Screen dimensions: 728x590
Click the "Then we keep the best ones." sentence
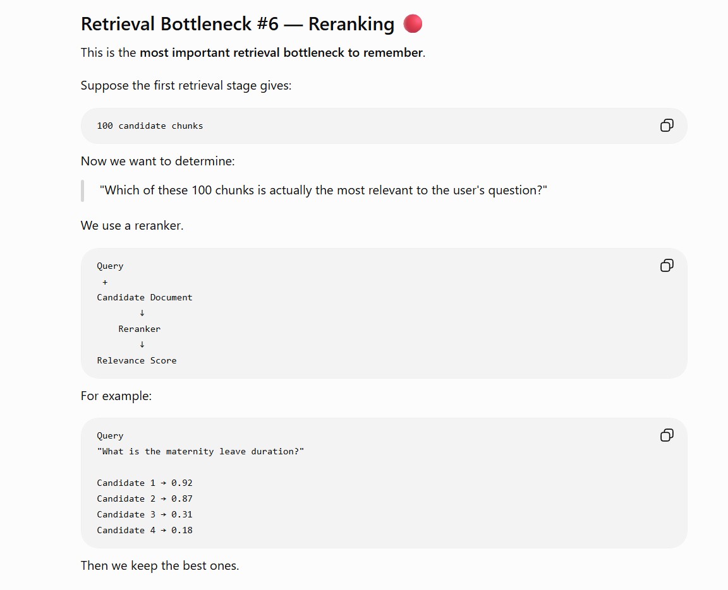click(x=160, y=565)
